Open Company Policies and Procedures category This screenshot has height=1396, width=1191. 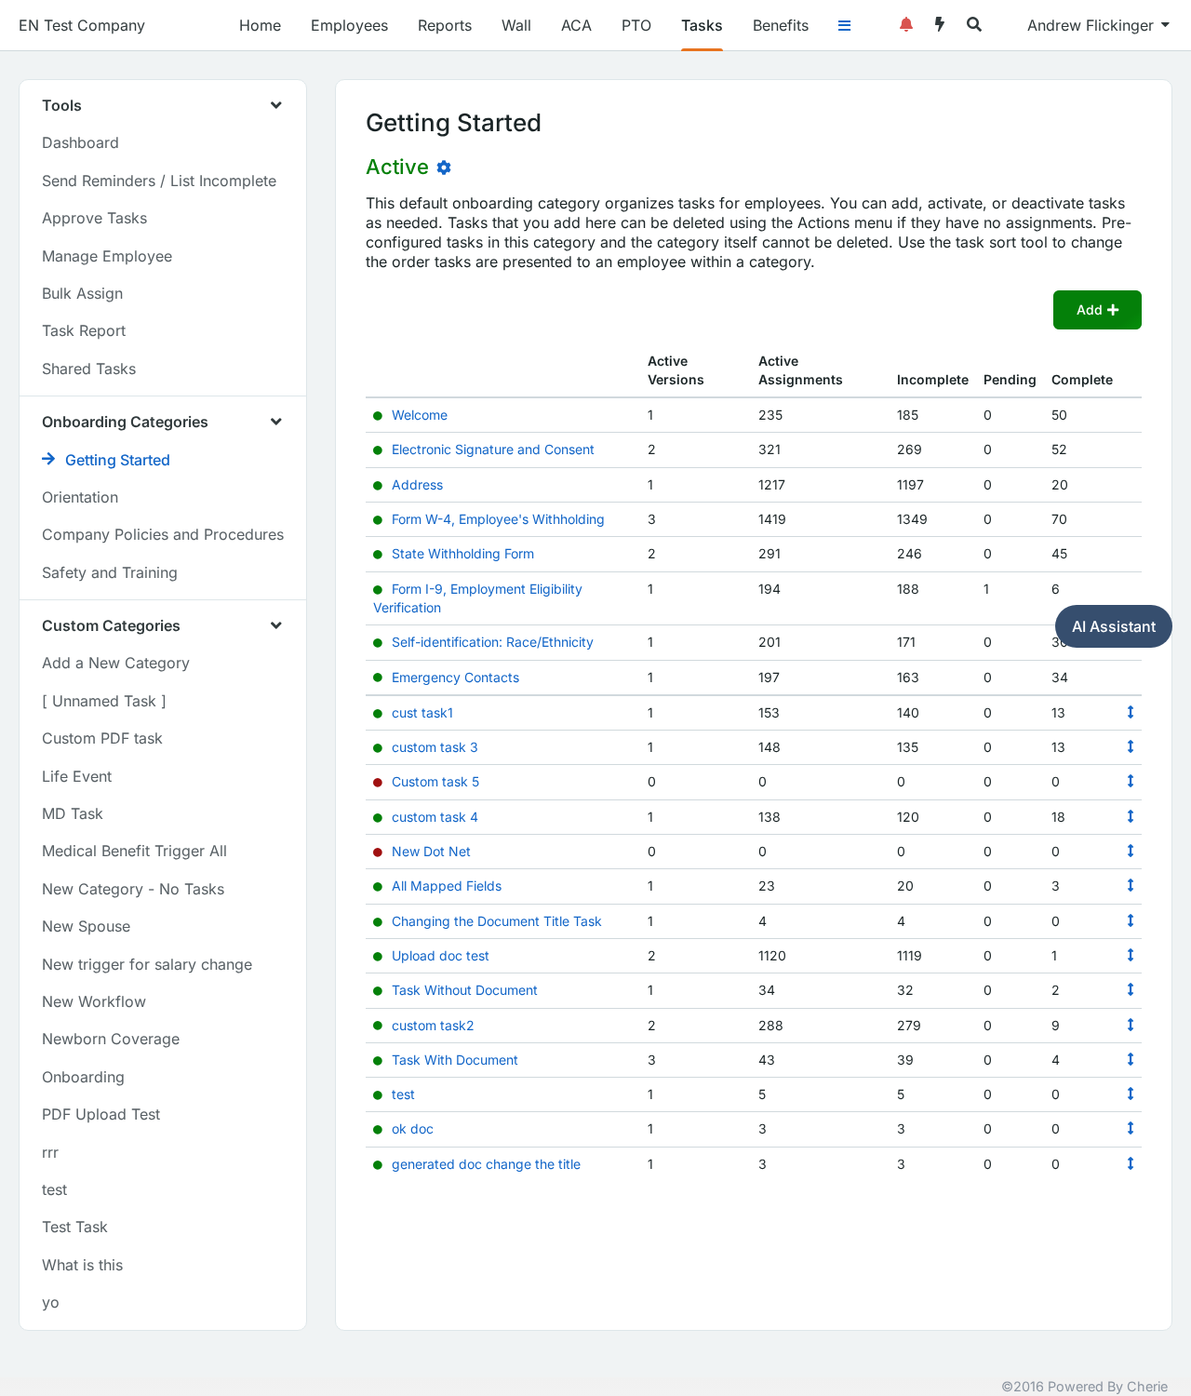tap(163, 534)
